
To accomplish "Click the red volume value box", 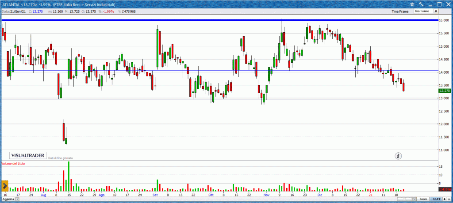I will [444, 189].
